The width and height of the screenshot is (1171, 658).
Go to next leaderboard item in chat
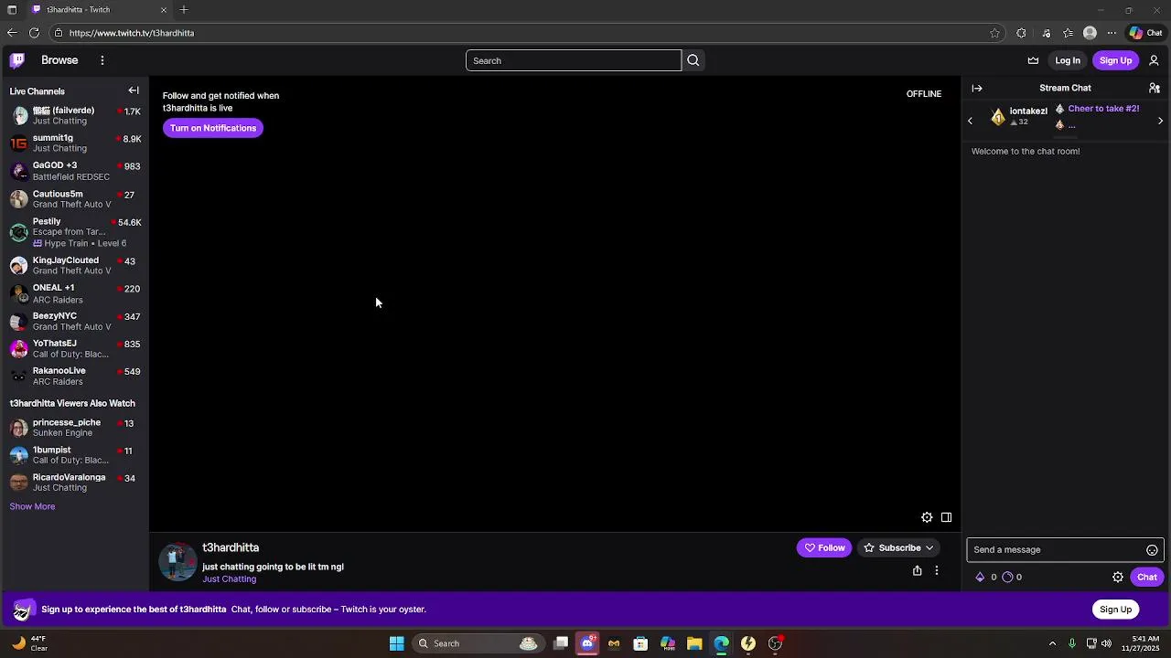[1161, 121]
